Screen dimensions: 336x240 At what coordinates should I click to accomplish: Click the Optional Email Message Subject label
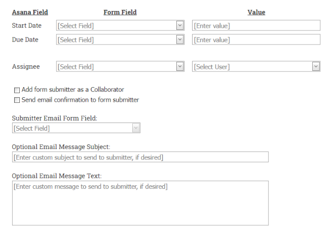click(61, 147)
